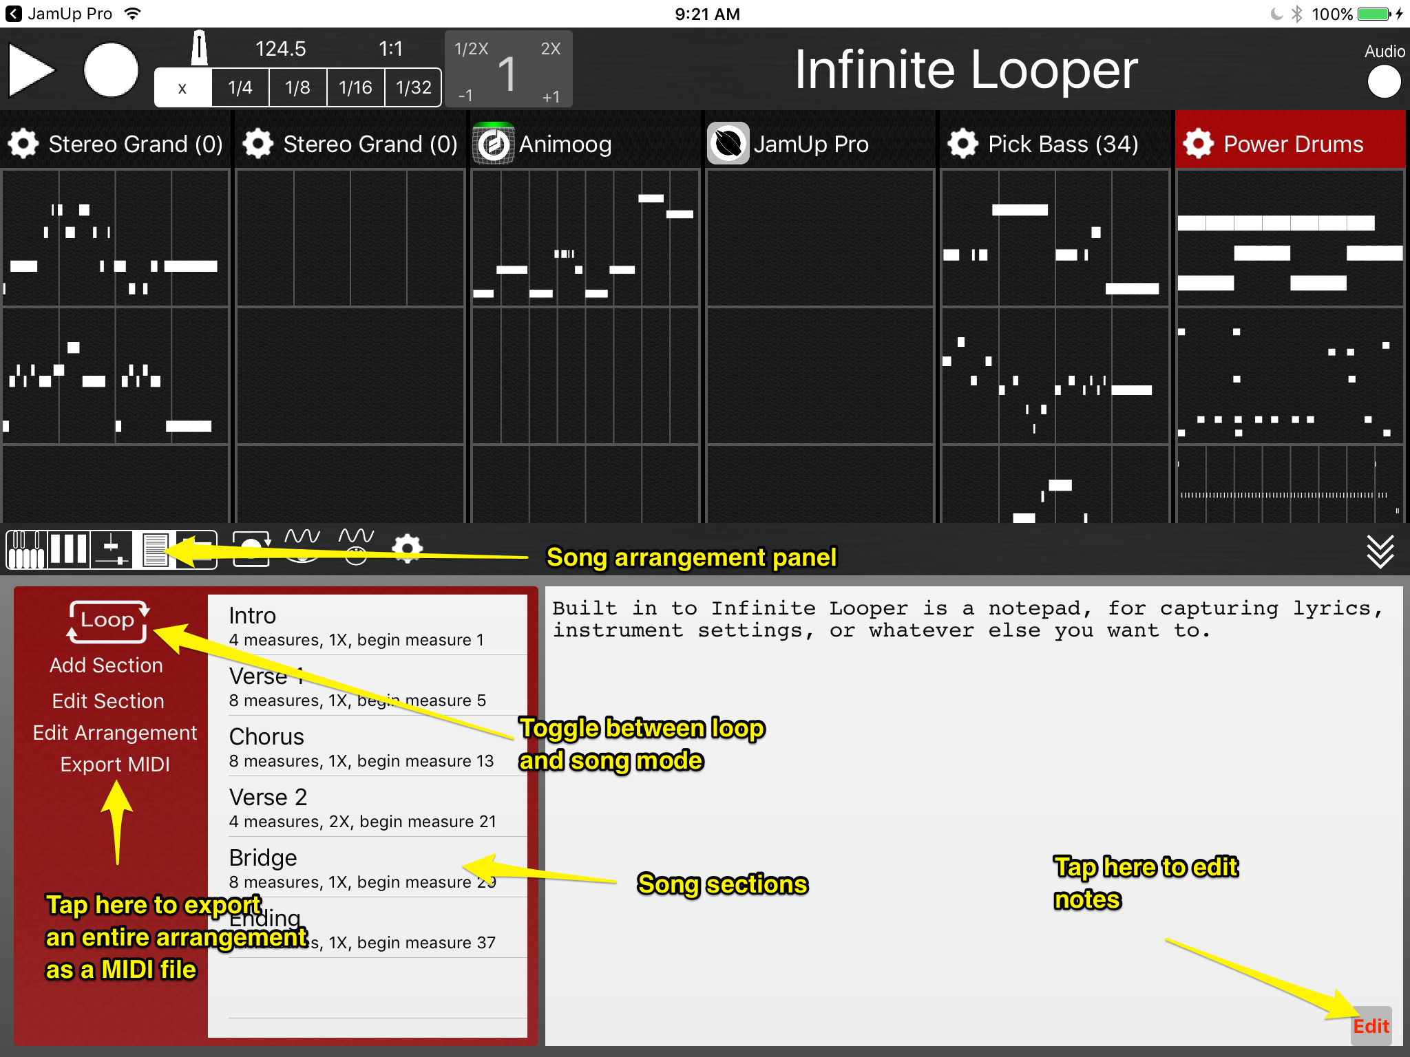Open settings gear for Power Drums

(x=1199, y=144)
